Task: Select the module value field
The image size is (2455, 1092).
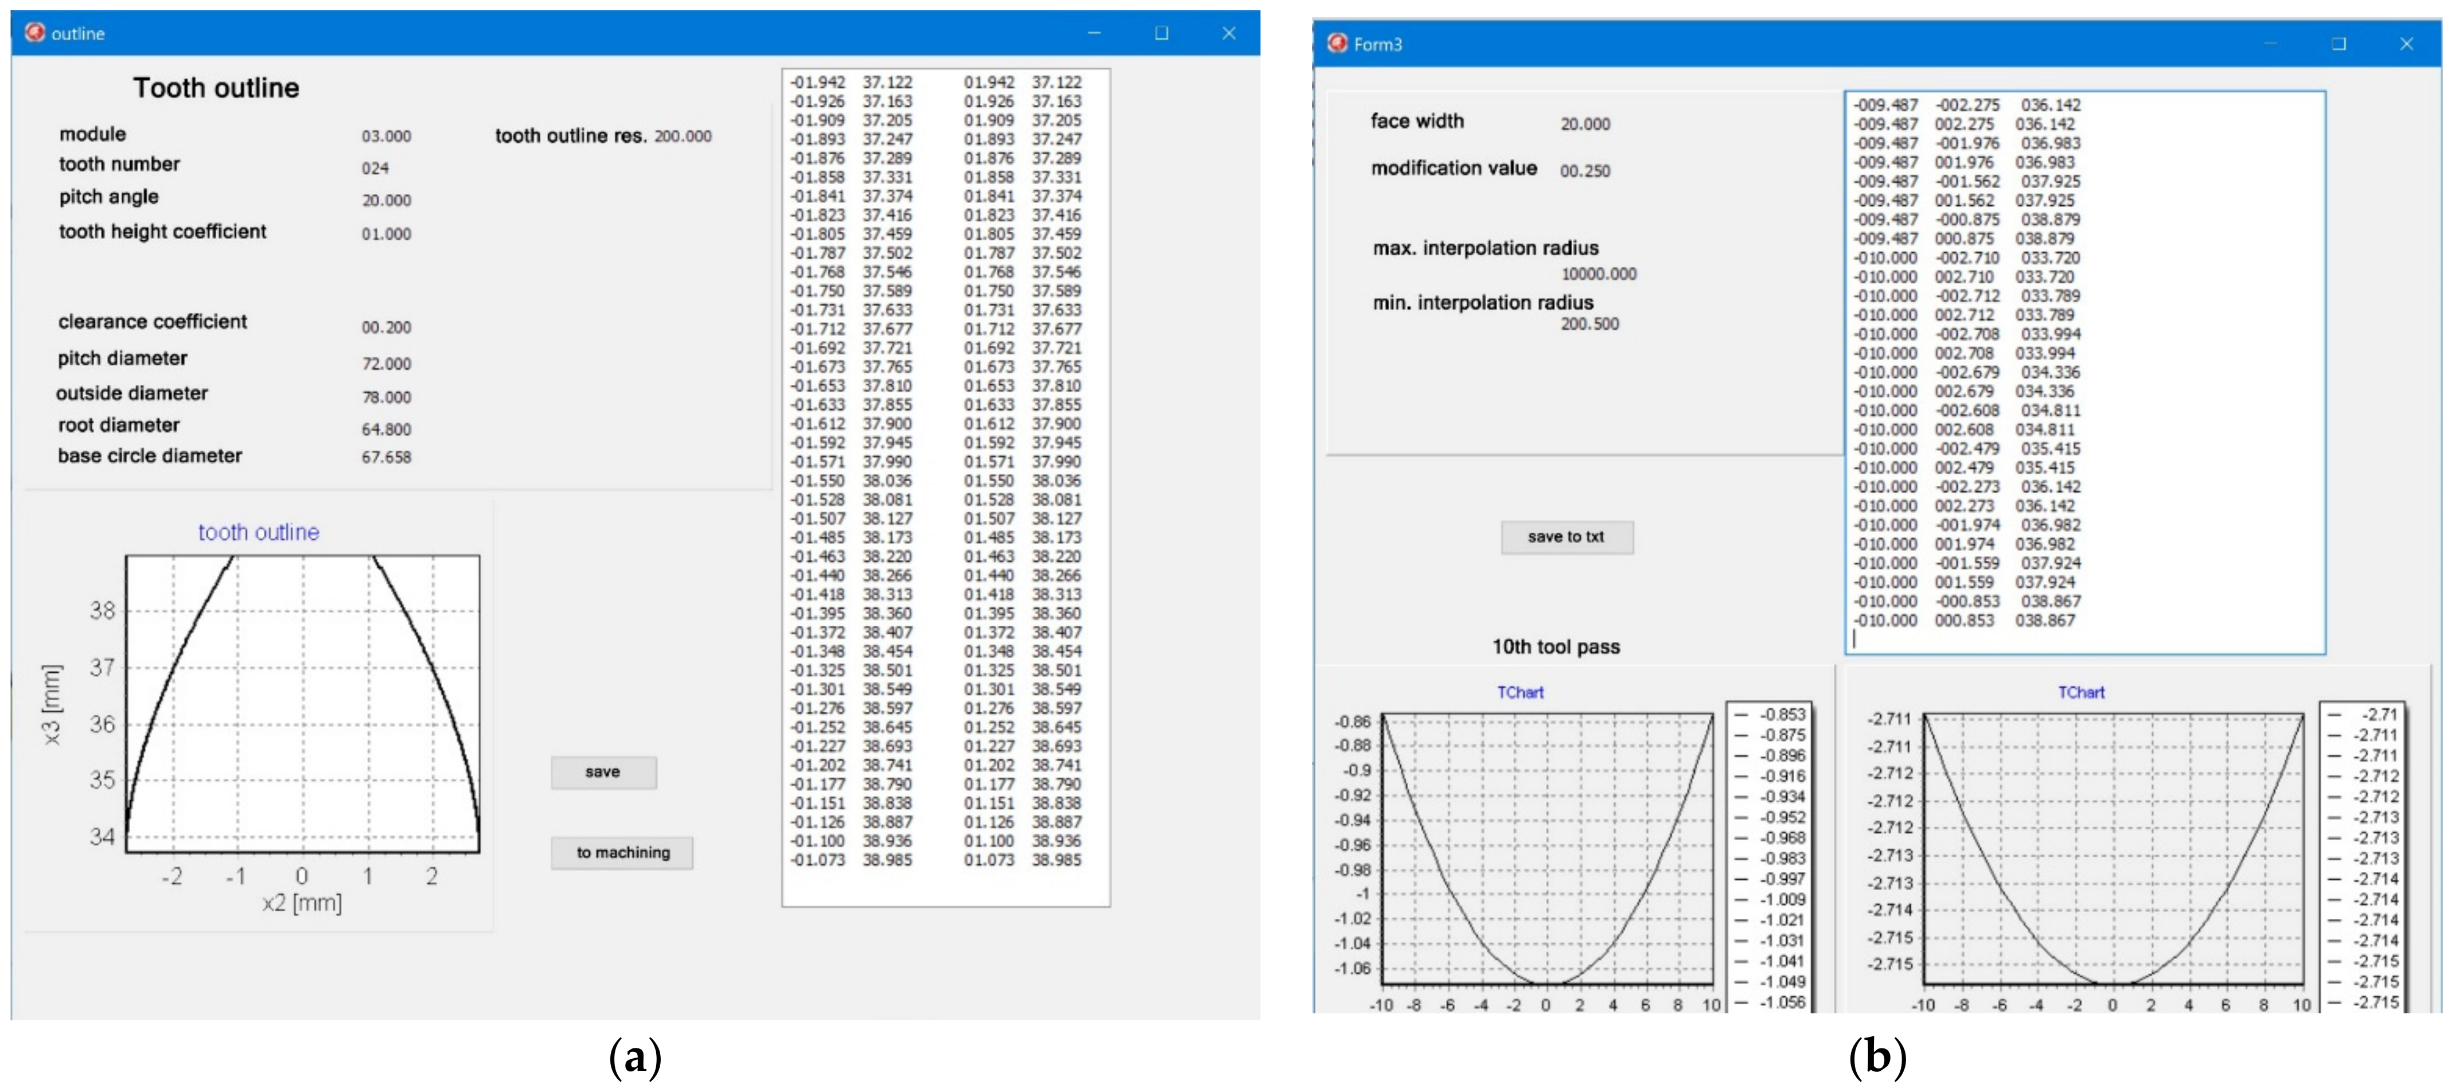Action: (389, 135)
